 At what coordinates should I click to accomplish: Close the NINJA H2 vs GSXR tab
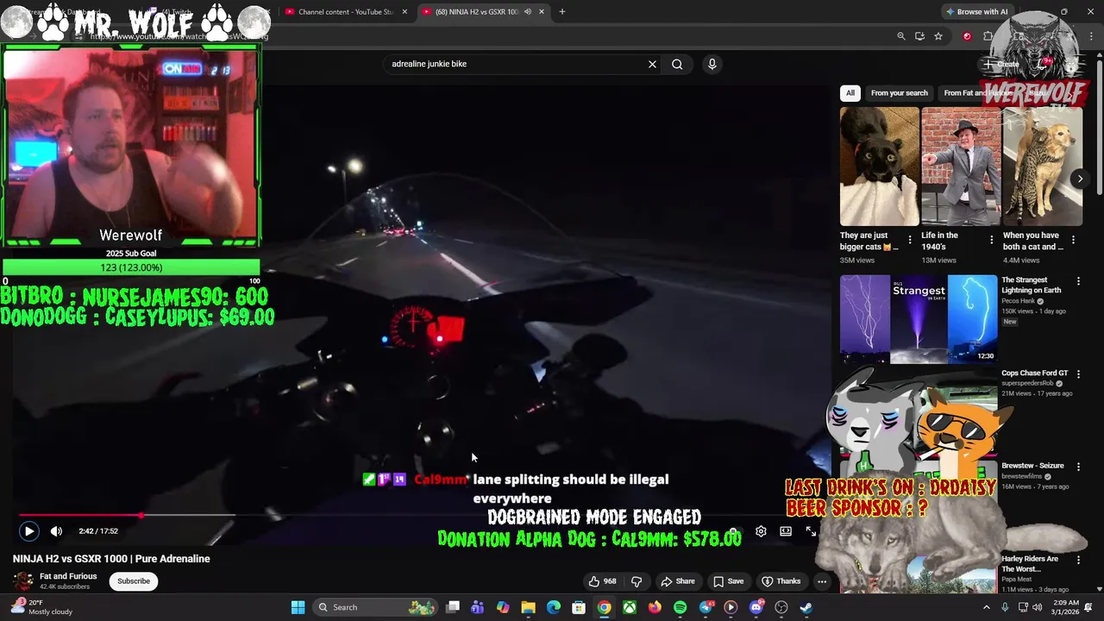[542, 12]
